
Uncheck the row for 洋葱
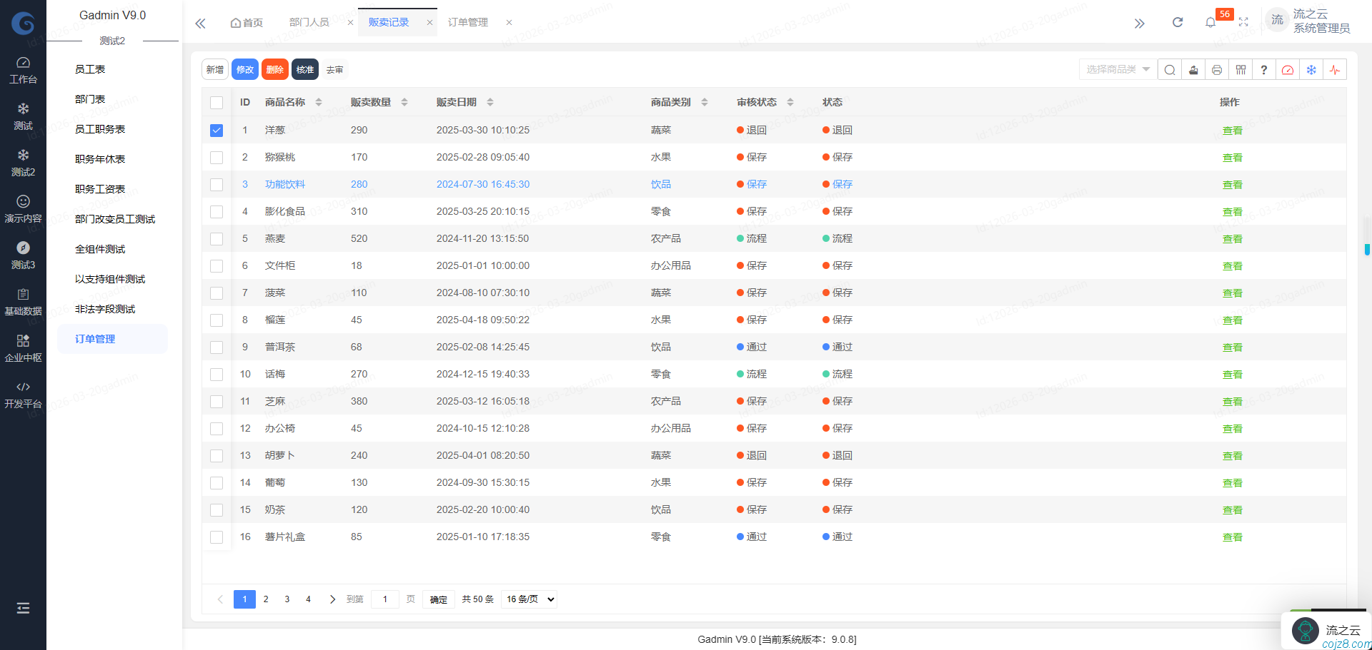coord(217,130)
